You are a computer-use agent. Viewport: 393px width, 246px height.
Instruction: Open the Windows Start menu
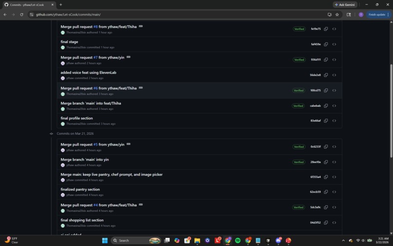(x=105, y=241)
